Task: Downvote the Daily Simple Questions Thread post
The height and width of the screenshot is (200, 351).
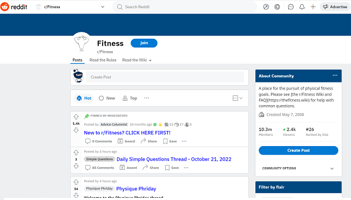Action: [76, 166]
